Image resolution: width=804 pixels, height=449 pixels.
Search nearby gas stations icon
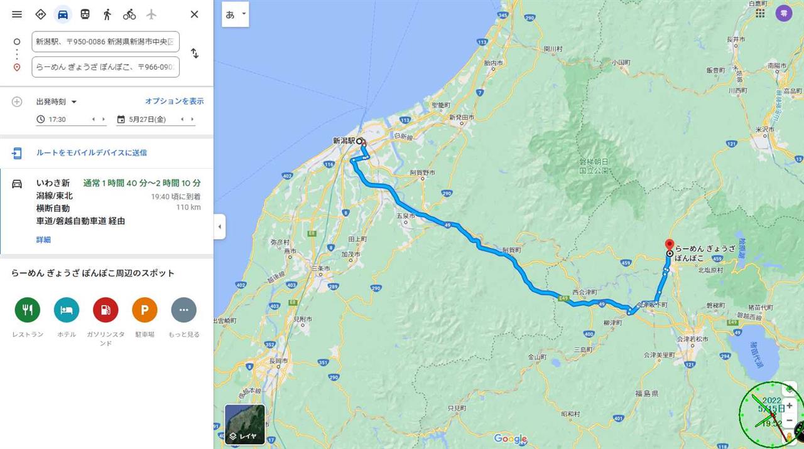[x=106, y=310]
